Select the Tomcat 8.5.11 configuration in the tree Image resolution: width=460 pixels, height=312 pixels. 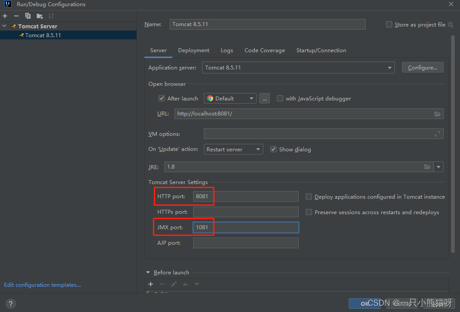68,35
